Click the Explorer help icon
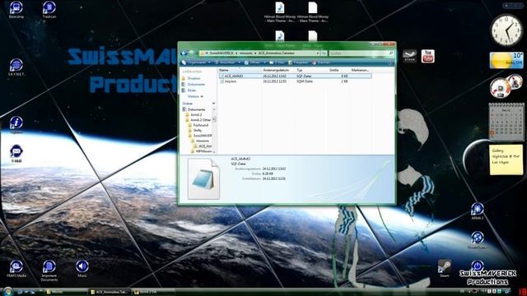Viewport: 527px width, 296px height. point(389,62)
